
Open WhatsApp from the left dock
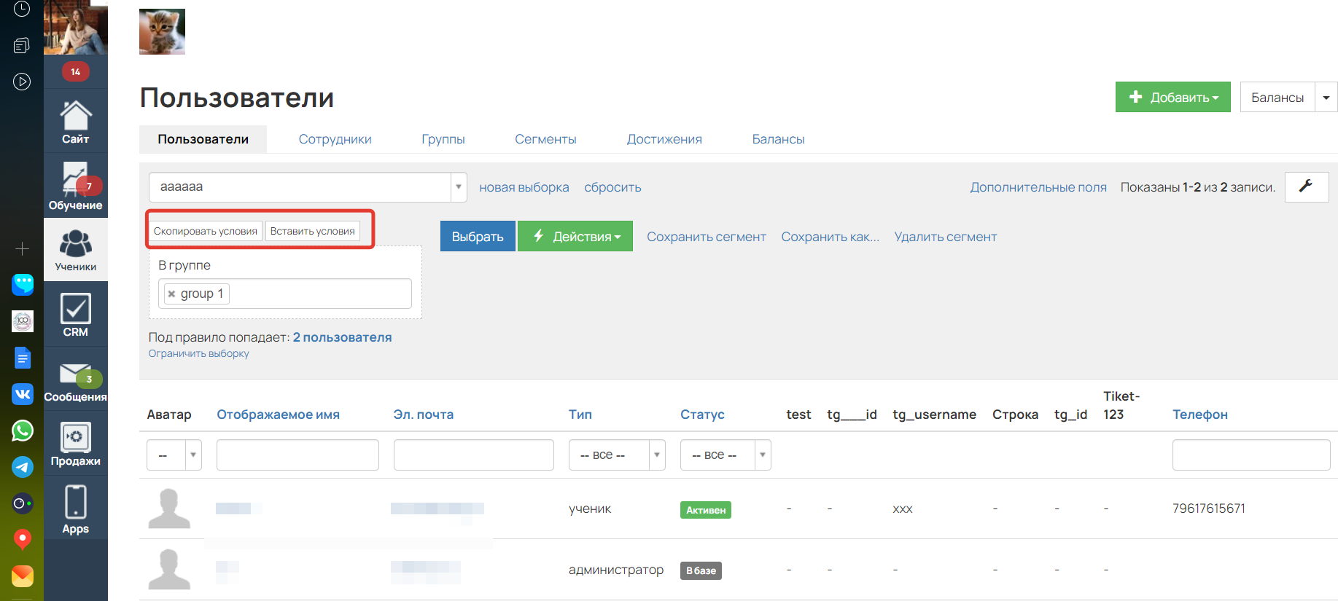point(23,431)
